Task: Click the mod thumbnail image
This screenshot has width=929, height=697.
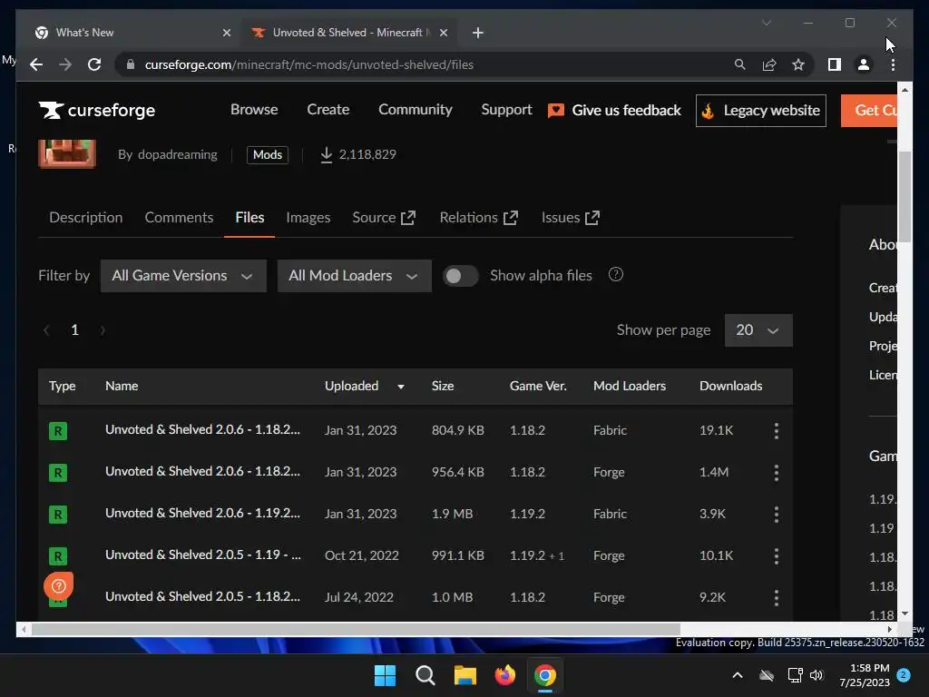Action: (67, 153)
